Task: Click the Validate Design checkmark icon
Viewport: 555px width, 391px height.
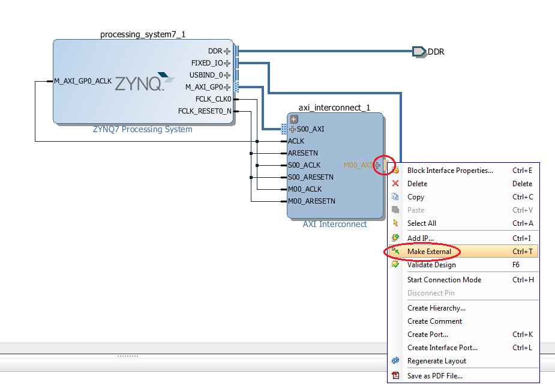Action: (397, 264)
